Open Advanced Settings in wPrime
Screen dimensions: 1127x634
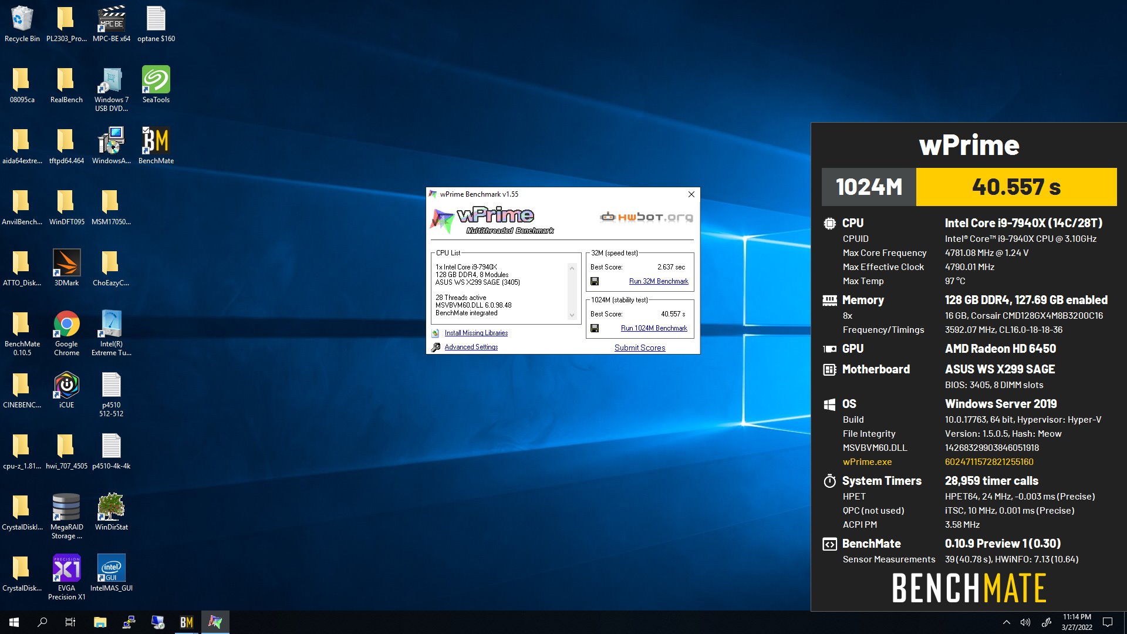click(471, 347)
